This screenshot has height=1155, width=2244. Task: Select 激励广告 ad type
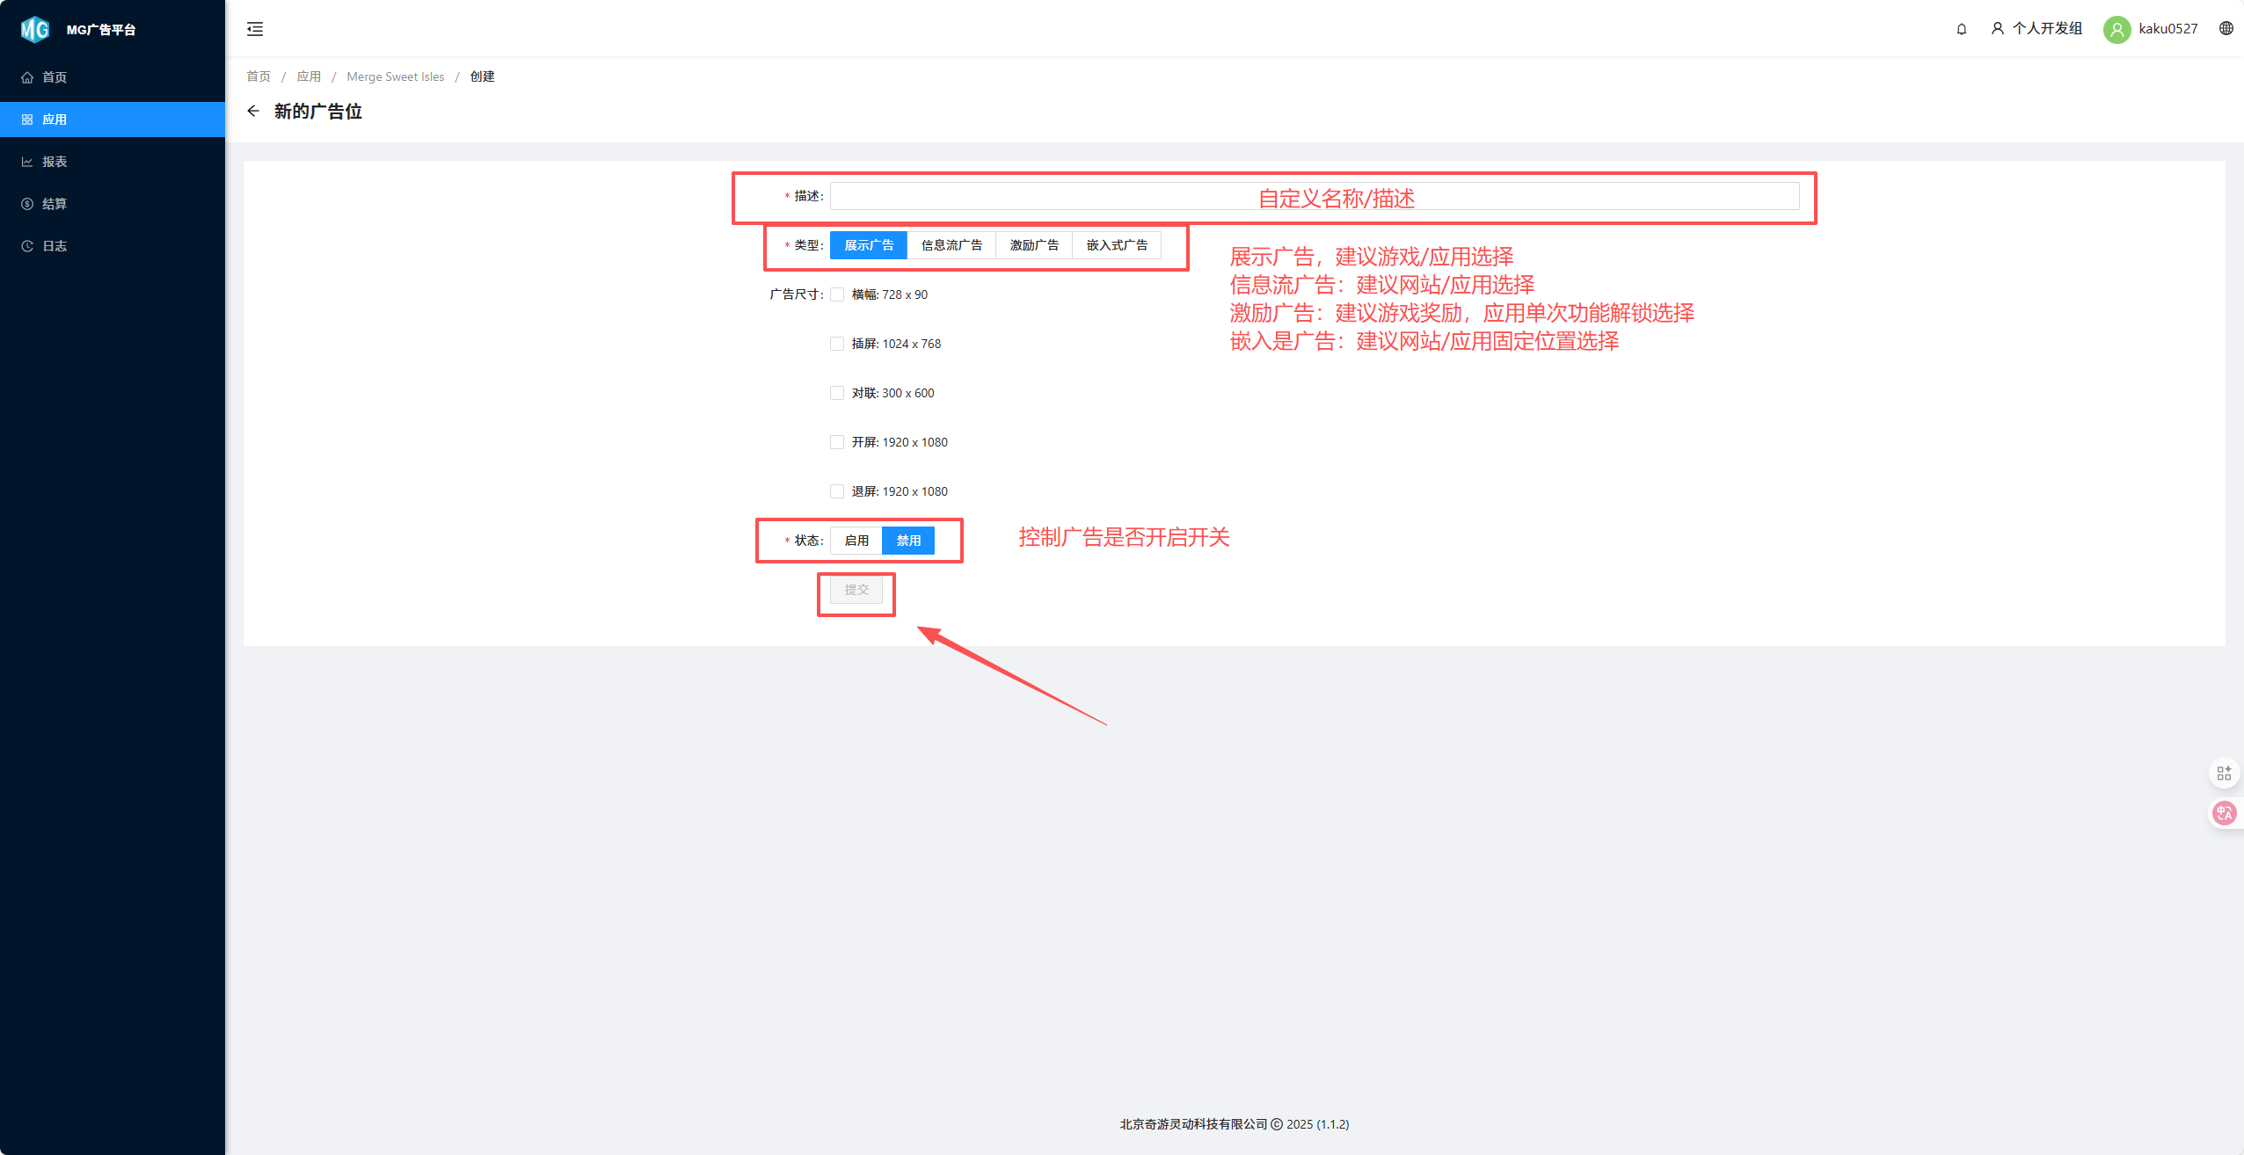click(1033, 245)
